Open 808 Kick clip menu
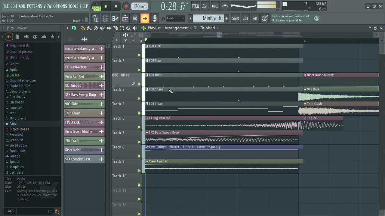385x216 pixels. tap(147, 46)
